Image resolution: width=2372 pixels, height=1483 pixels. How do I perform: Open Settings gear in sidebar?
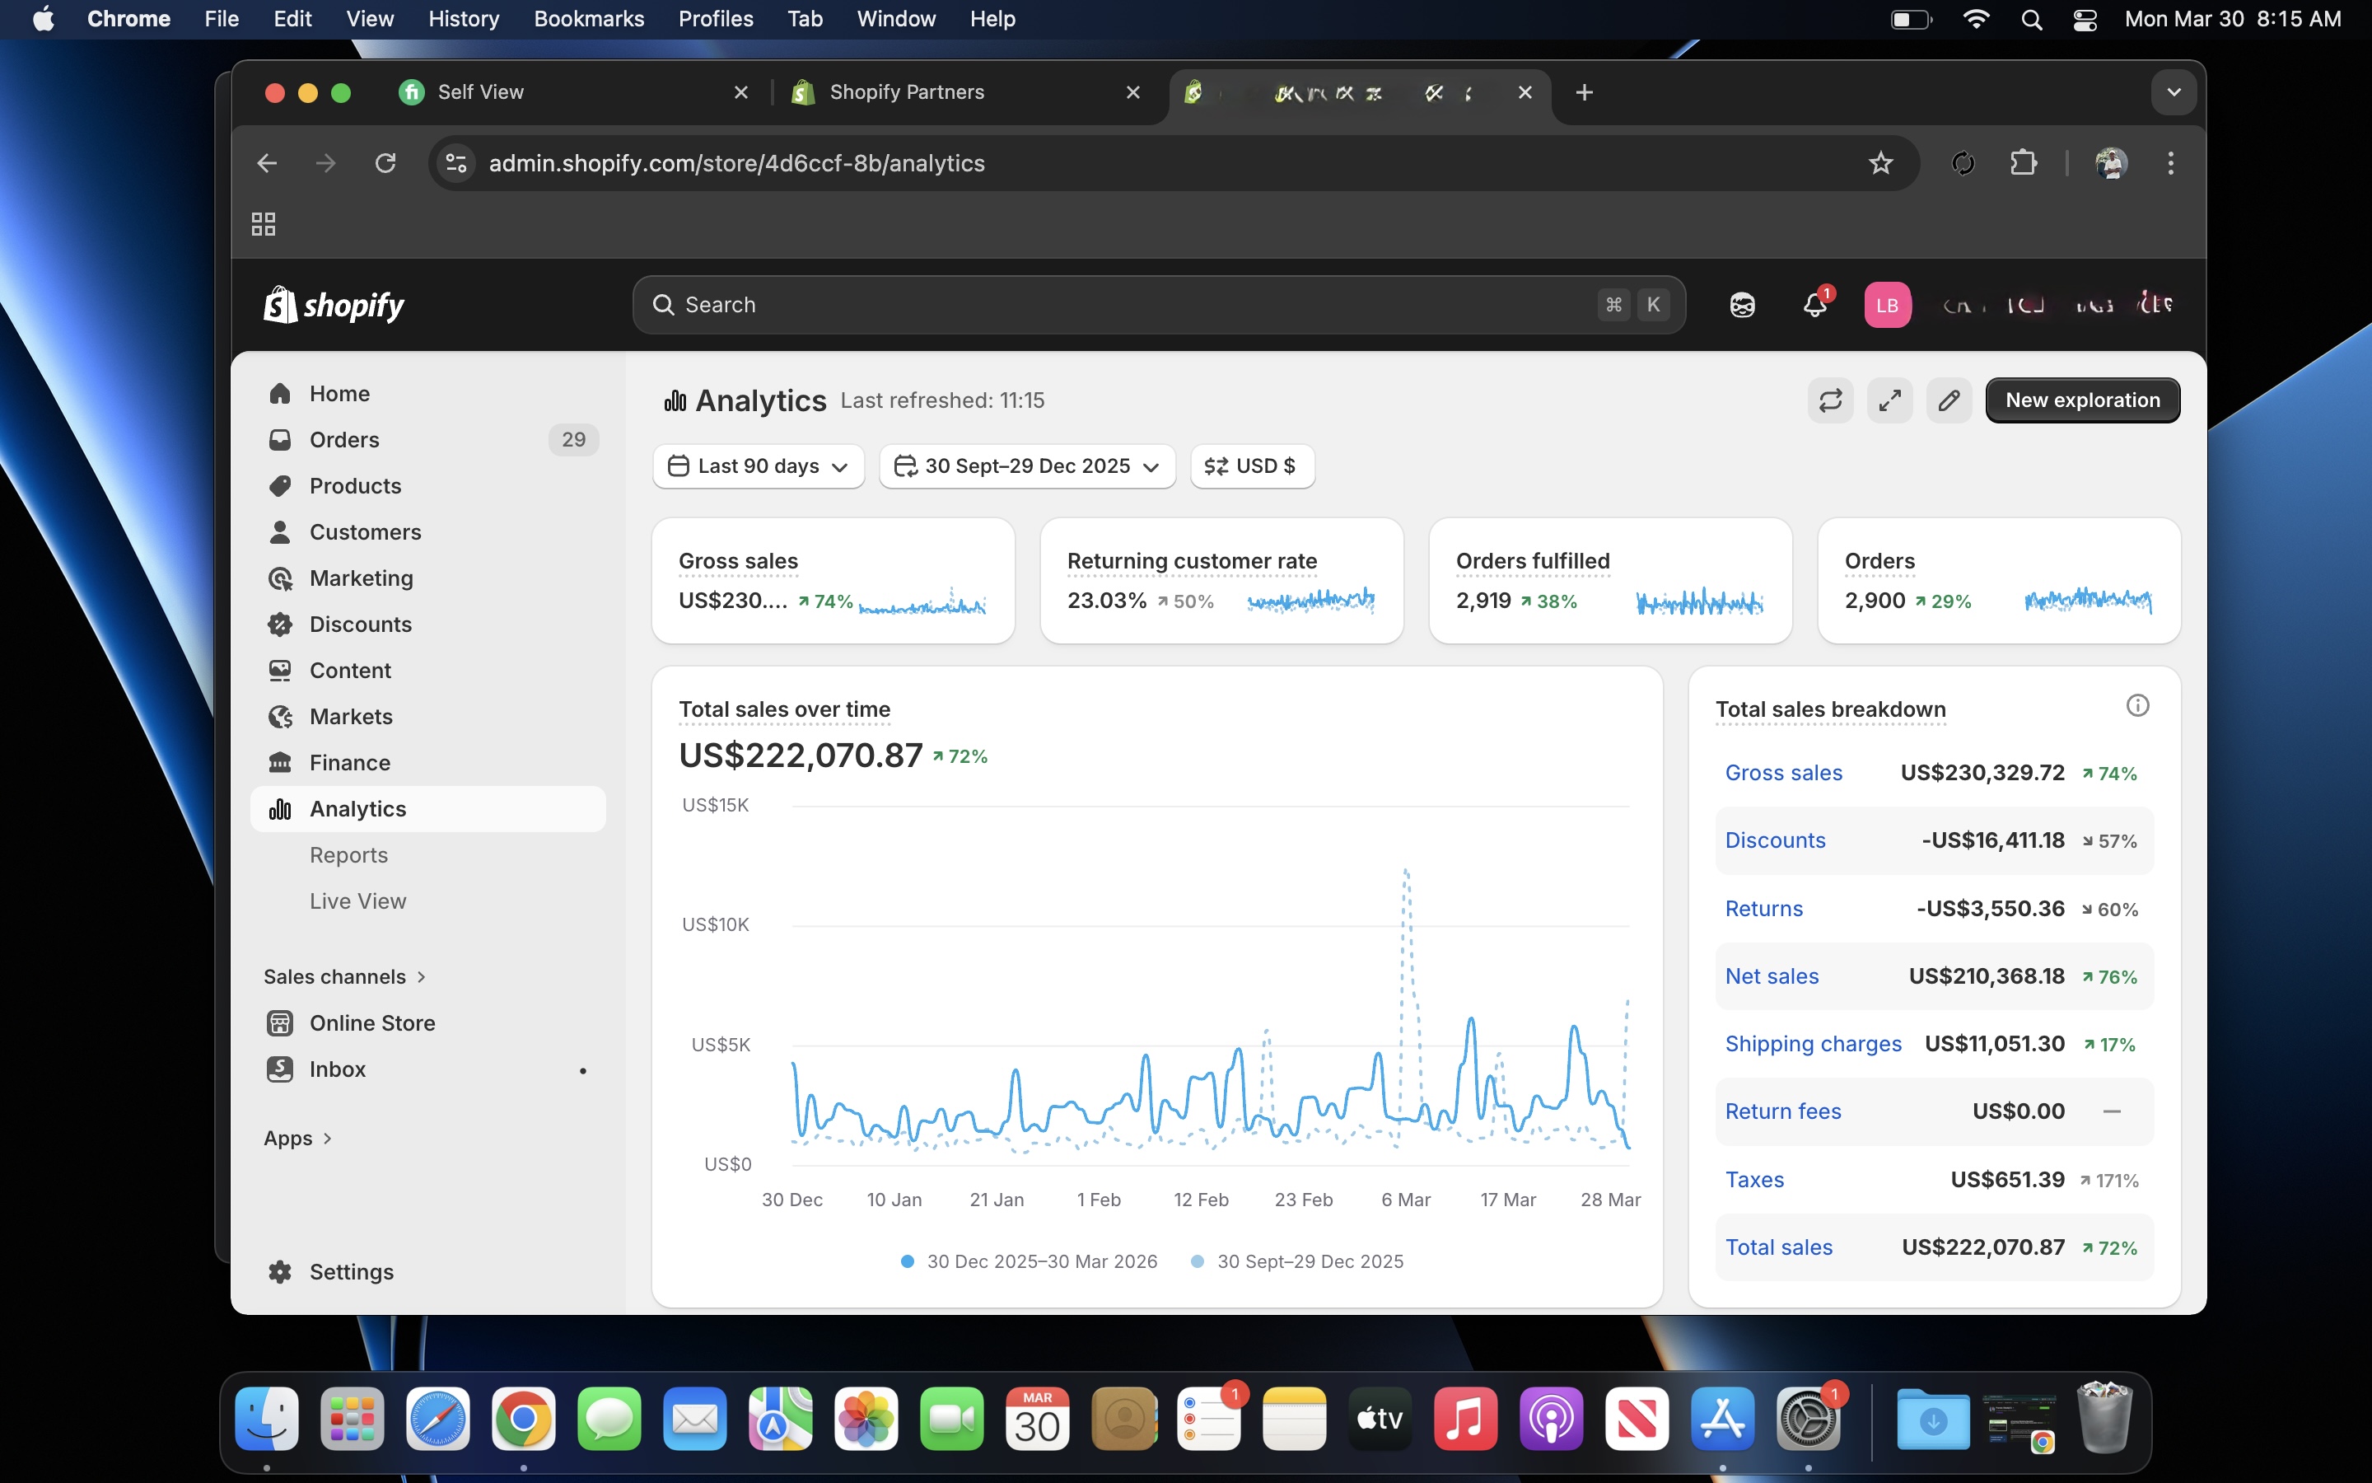tap(330, 1271)
